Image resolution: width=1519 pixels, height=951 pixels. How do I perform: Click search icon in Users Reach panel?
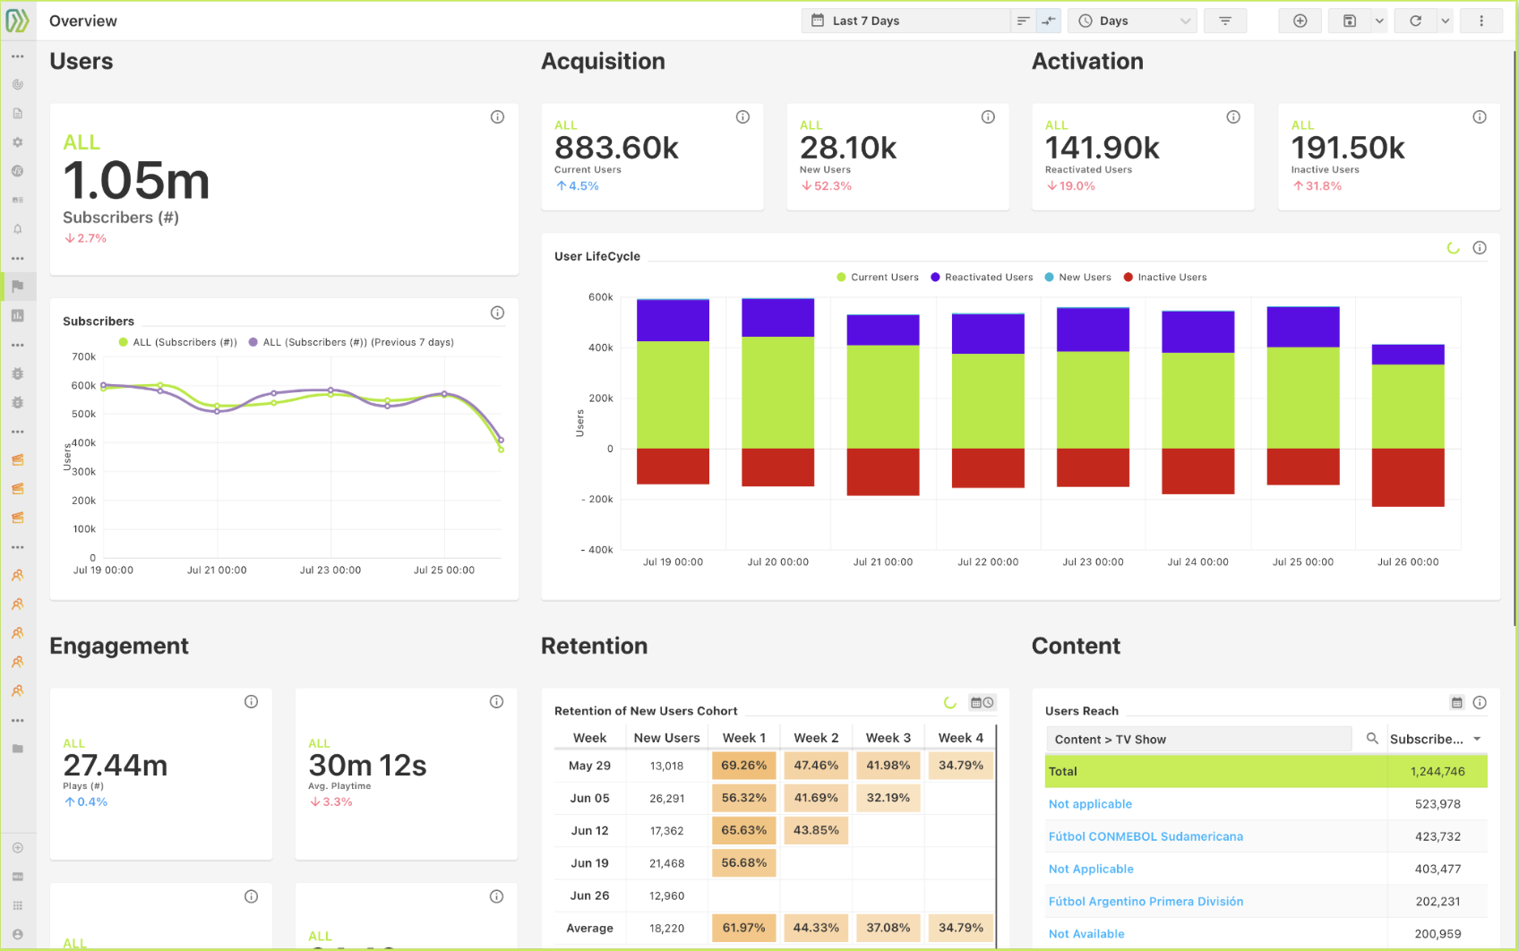pyautogui.click(x=1372, y=739)
